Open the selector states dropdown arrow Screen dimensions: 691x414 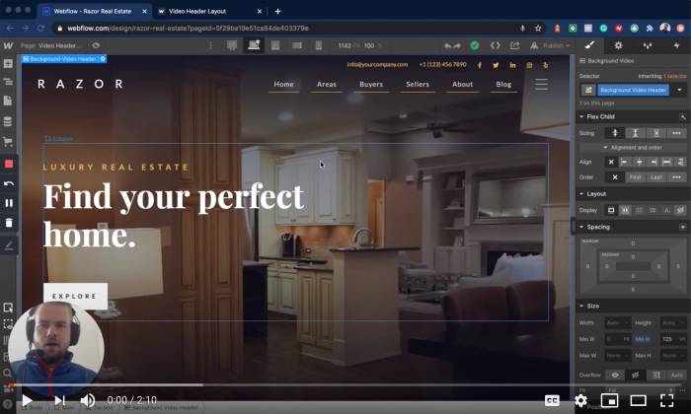click(679, 90)
